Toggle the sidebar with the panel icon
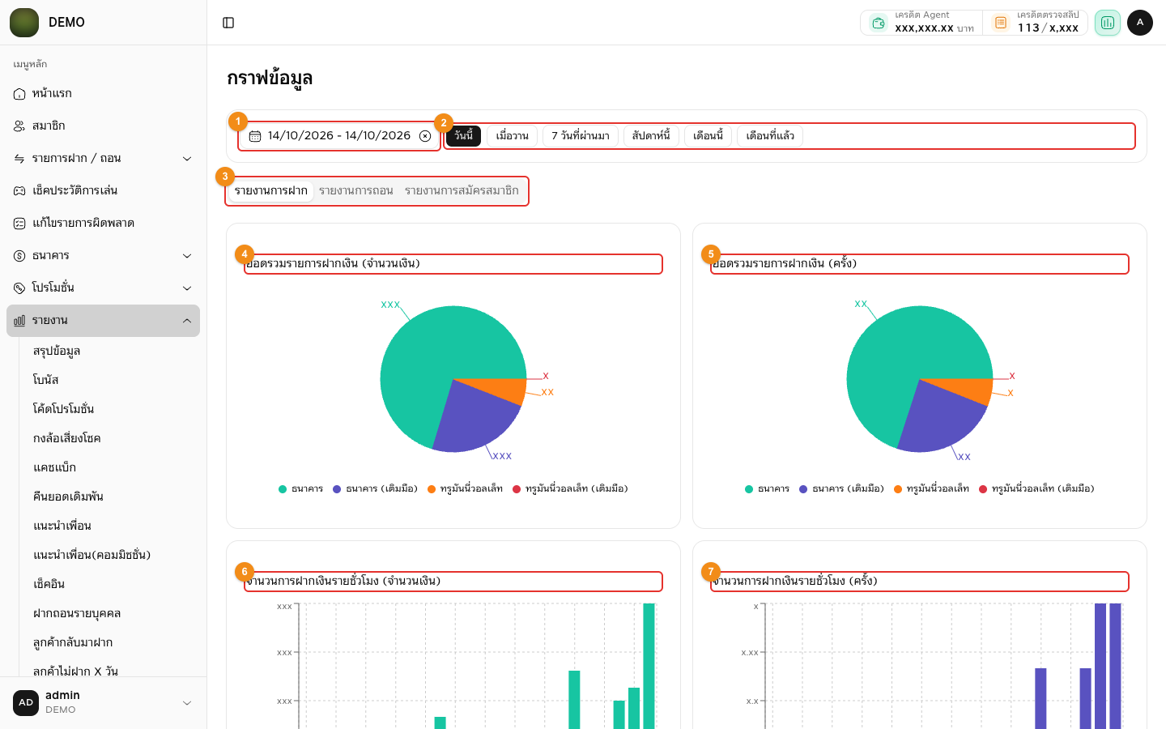 (228, 23)
